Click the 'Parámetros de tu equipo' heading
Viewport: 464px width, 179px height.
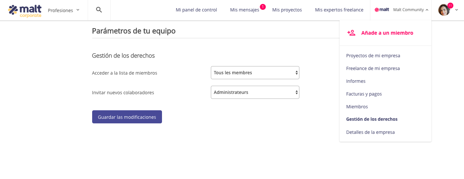[134, 31]
